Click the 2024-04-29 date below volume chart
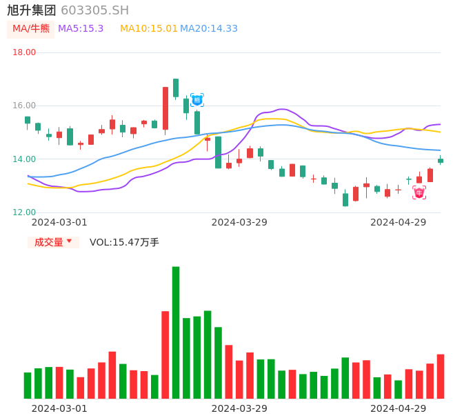Image resolution: width=473 pixels, height=418 pixels. [398, 408]
